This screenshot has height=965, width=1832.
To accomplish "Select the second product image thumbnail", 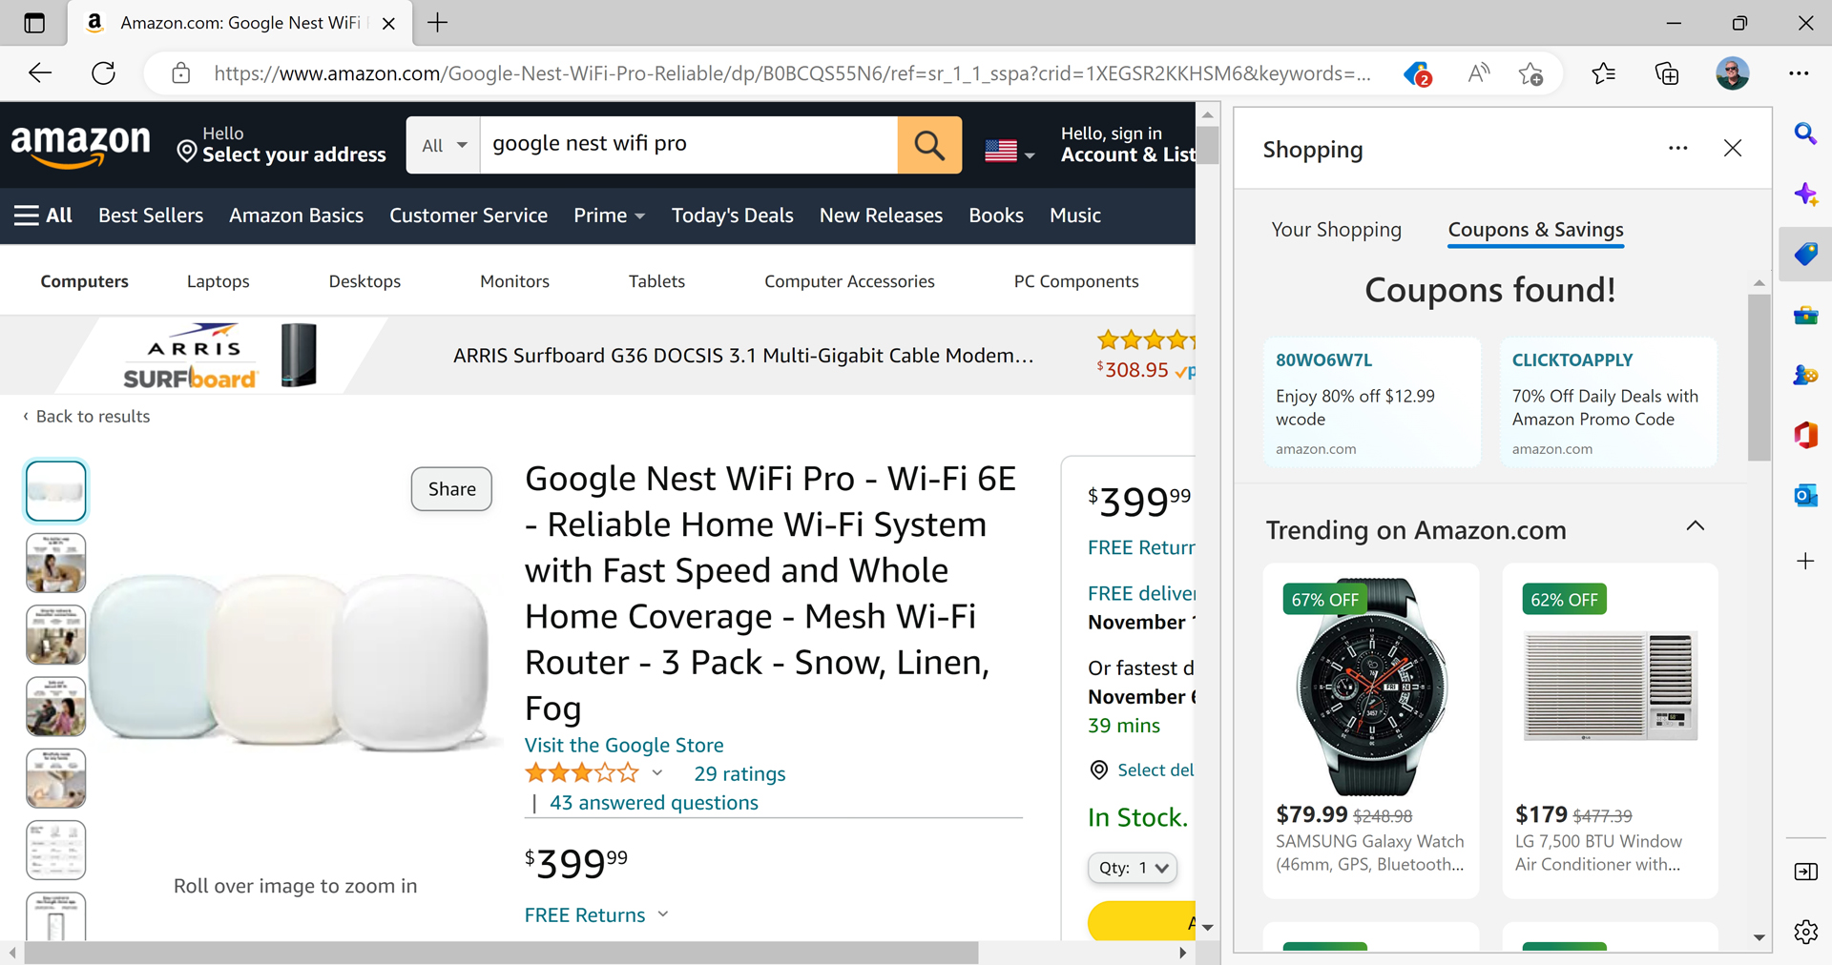I will pyautogui.click(x=56, y=563).
